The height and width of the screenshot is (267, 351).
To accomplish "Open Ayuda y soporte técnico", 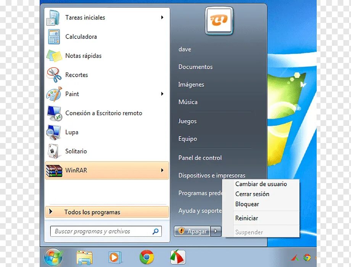I will coord(200,211).
